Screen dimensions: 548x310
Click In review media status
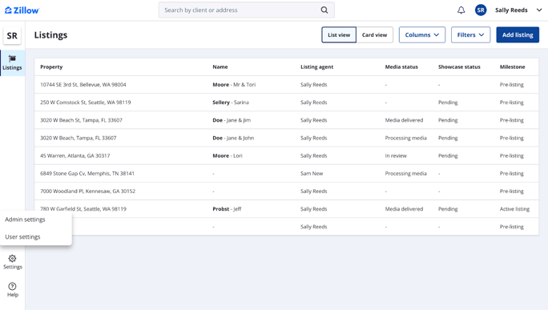click(x=396, y=156)
